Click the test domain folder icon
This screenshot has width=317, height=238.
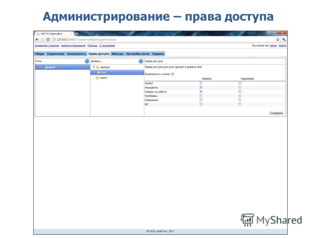point(99,73)
